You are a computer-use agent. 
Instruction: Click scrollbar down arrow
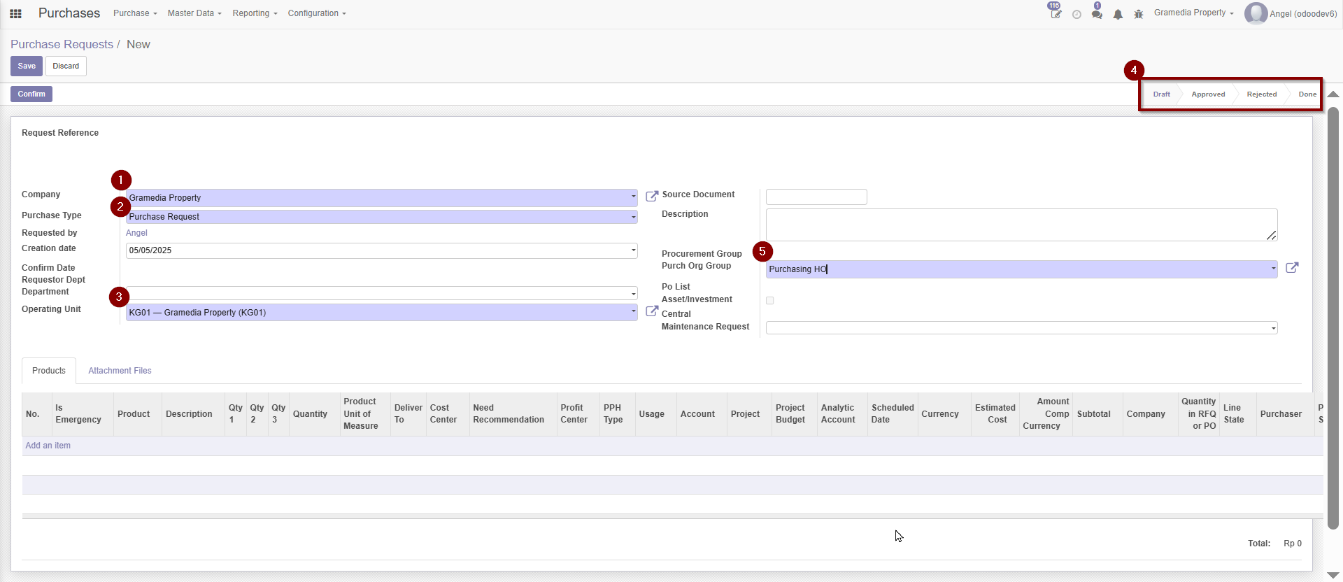1333,575
